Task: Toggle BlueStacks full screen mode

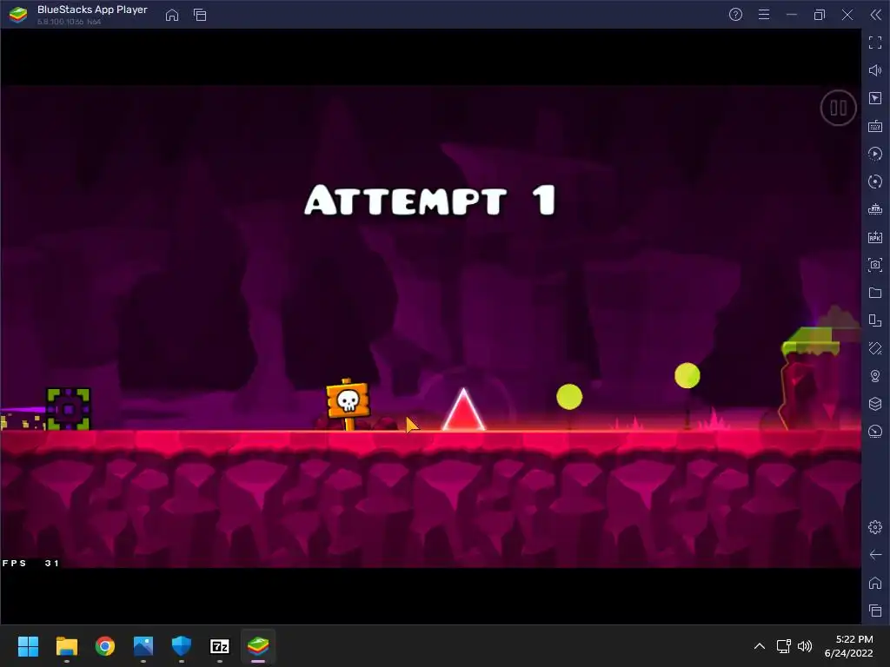Action: pos(874,43)
